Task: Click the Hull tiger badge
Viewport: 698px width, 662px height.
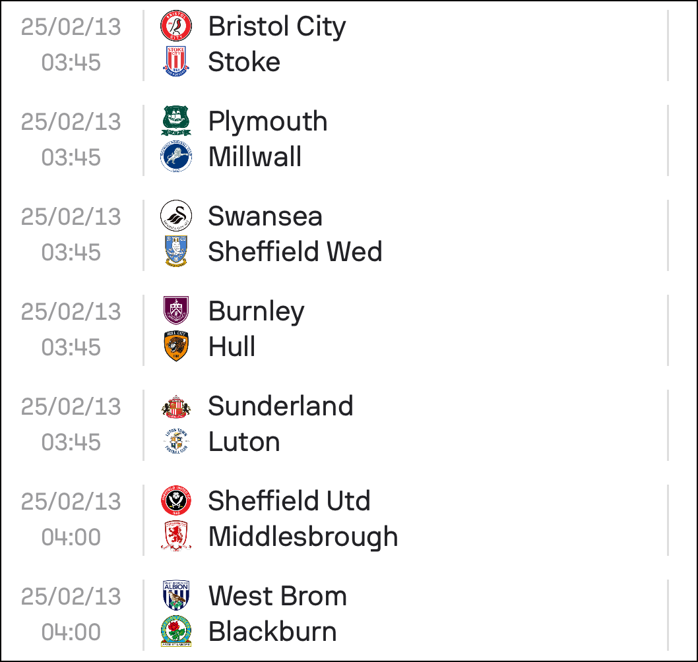Action: pyautogui.click(x=176, y=346)
